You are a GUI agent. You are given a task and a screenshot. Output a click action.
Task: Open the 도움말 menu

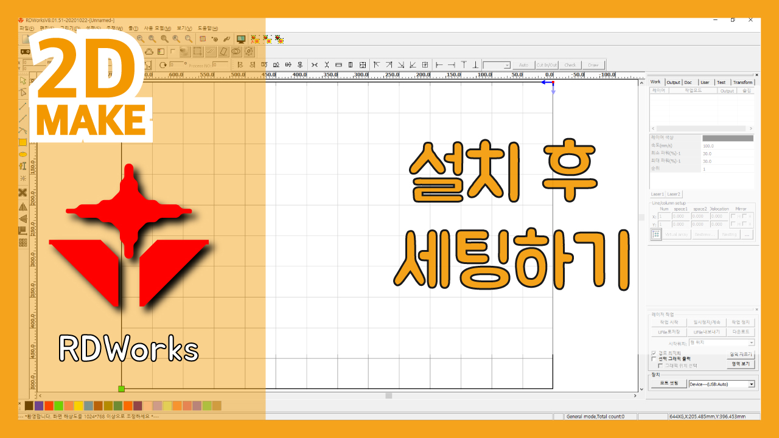208,29
